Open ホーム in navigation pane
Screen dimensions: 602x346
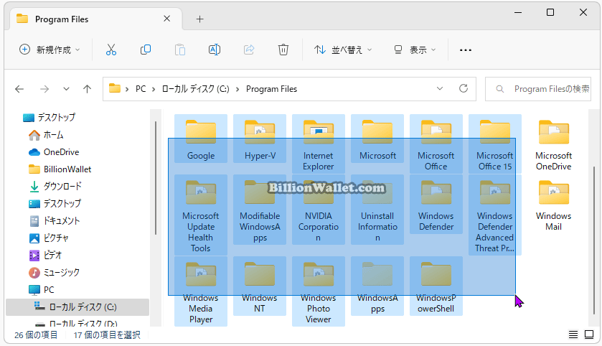click(45, 135)
